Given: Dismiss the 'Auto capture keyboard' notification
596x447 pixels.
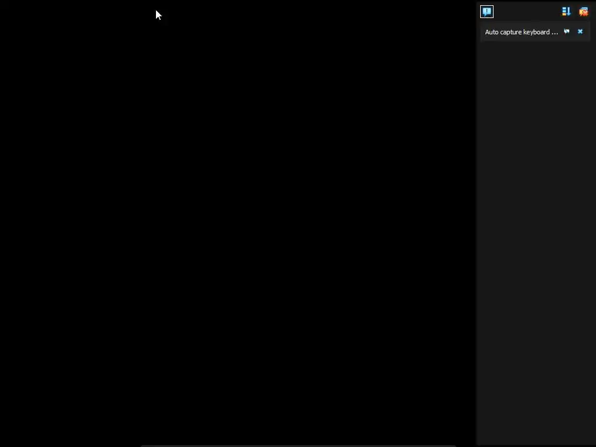Looking at the screenshot, I should coord(580,31).
